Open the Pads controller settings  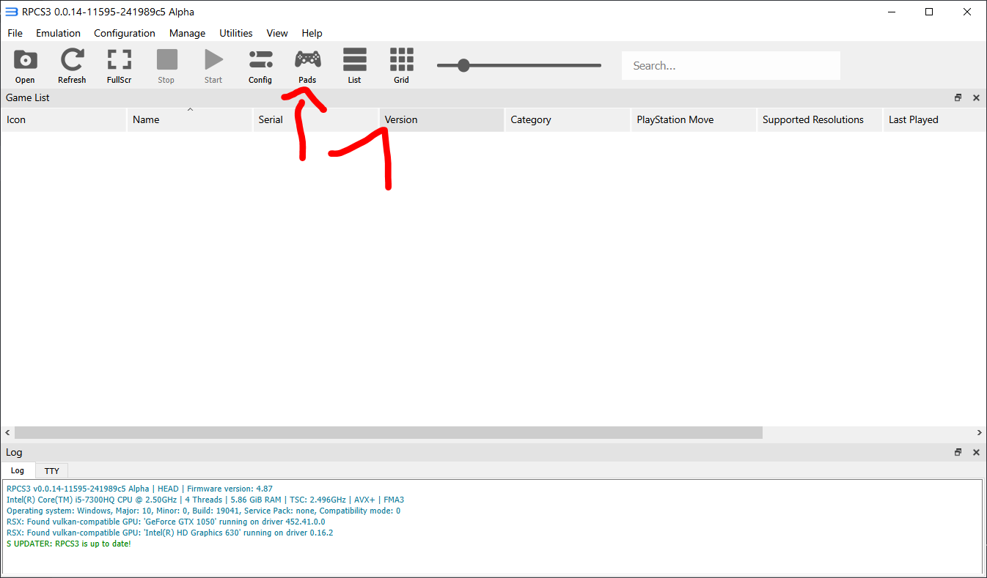pos(307,66)
